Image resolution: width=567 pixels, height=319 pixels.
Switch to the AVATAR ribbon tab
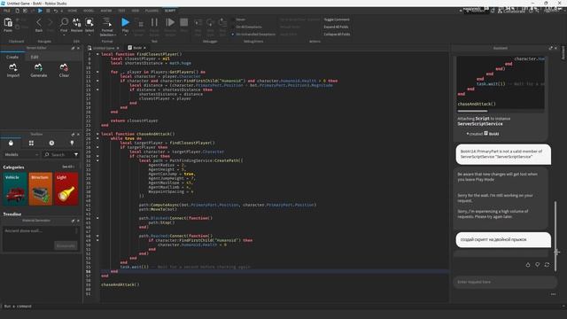coord(106,11)
